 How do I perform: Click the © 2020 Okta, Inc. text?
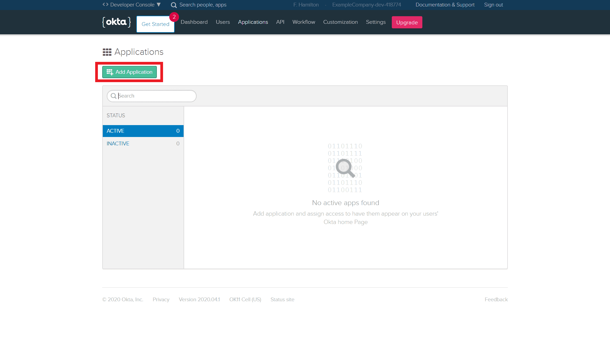click(x=123, y=299)
